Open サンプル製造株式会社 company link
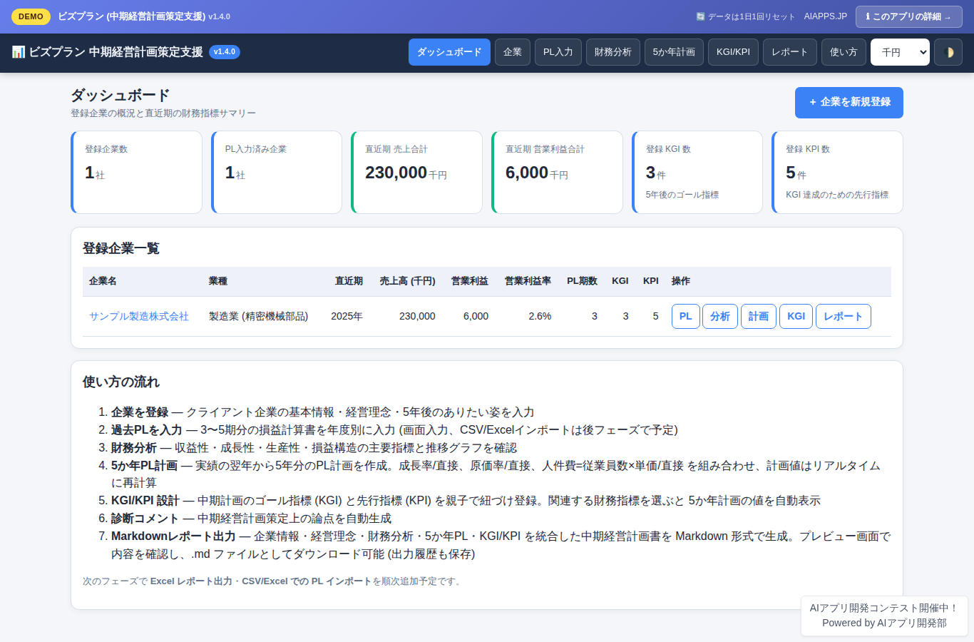The image size is (974, 642). point(139,316)
